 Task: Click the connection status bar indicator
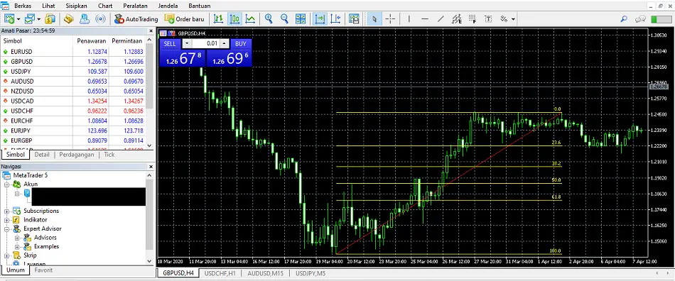(661, 19)
